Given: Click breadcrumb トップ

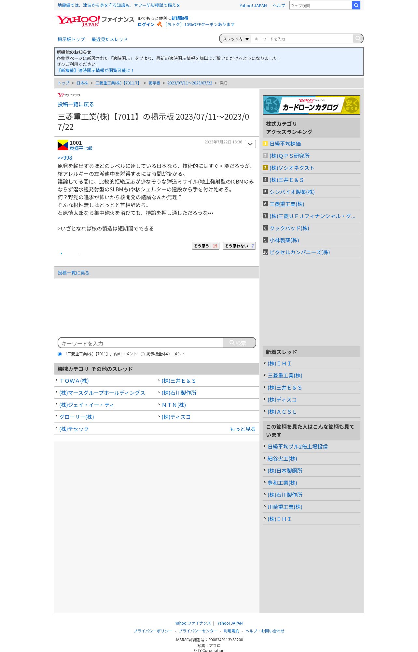Looking at the screenshot, I should pos(63,83).
